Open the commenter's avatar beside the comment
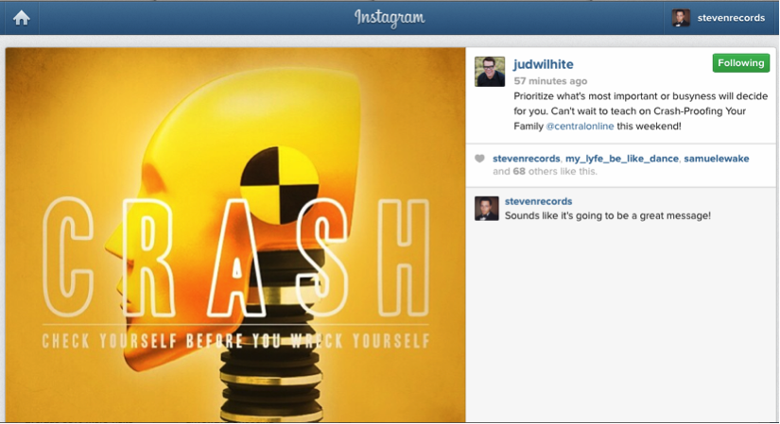The image size is (780, 424). [487, 209]
